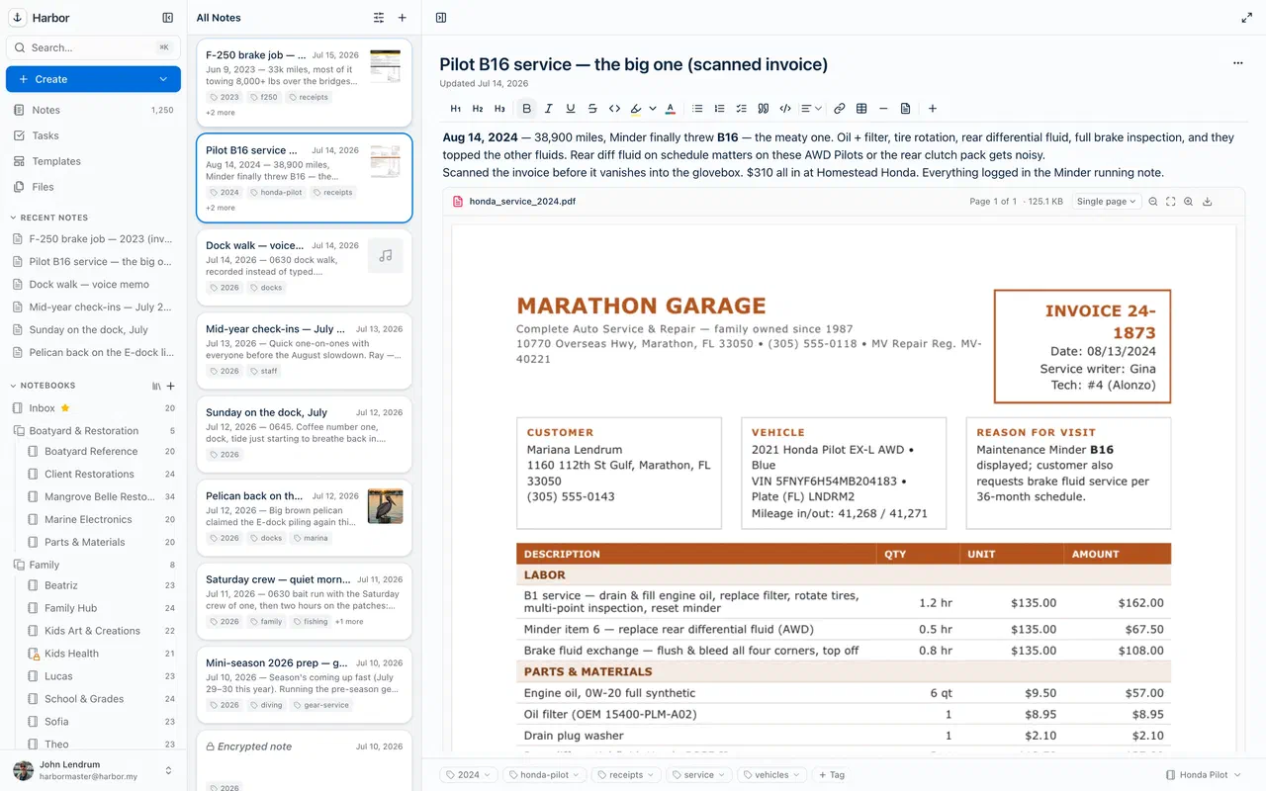Open recent note Mid-year check-ins

coord(93,308)
